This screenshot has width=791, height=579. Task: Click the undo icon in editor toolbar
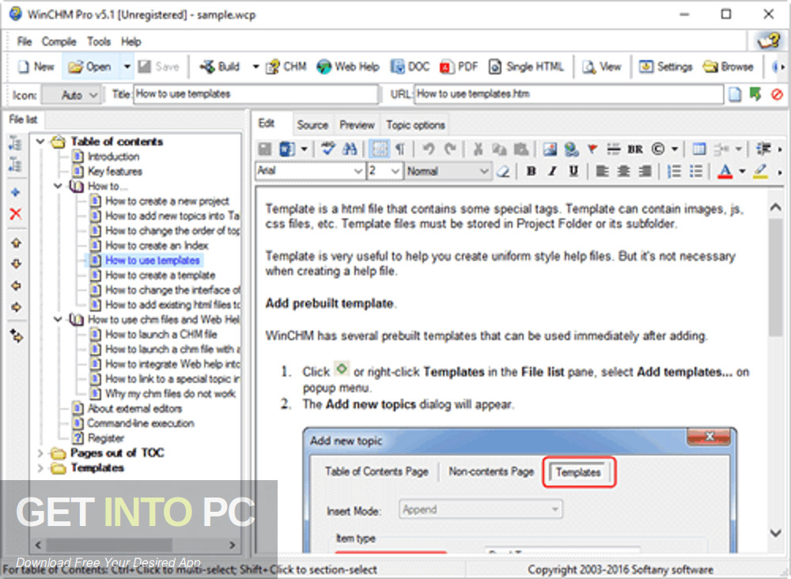(429, 149)
